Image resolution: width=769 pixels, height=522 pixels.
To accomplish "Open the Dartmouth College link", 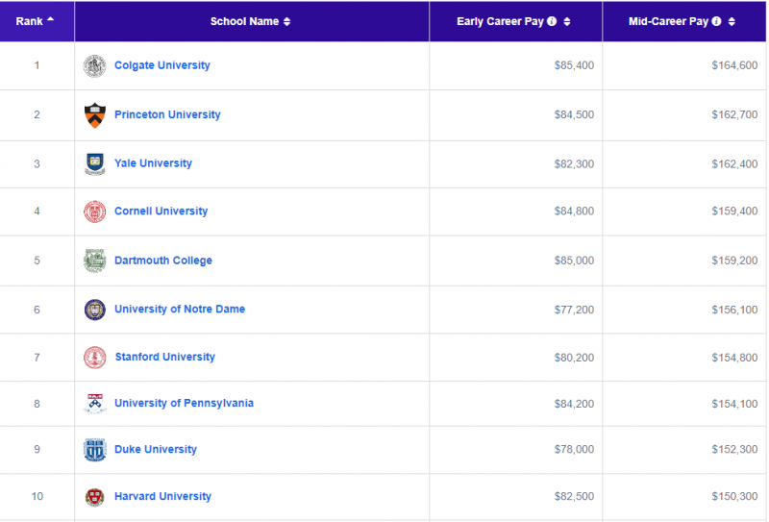I will 163,261.
